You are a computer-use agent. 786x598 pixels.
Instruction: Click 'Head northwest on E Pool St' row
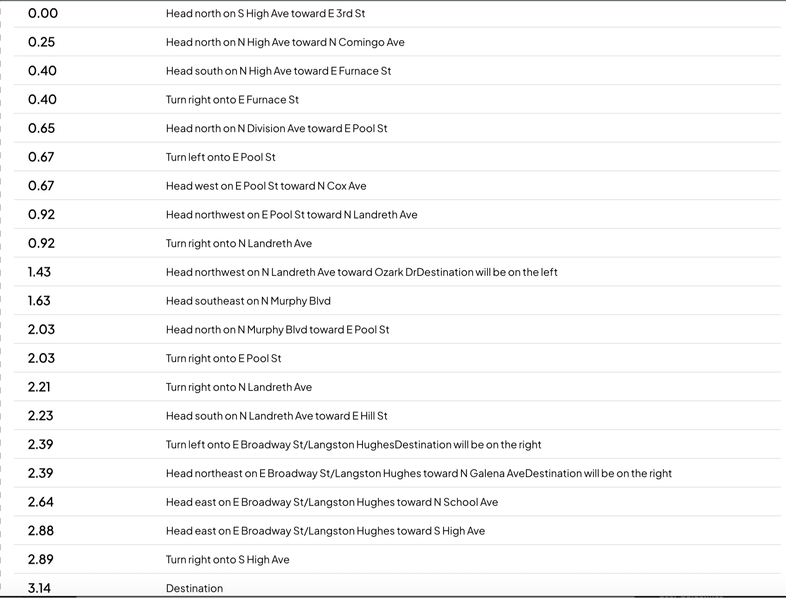[397, 214]
